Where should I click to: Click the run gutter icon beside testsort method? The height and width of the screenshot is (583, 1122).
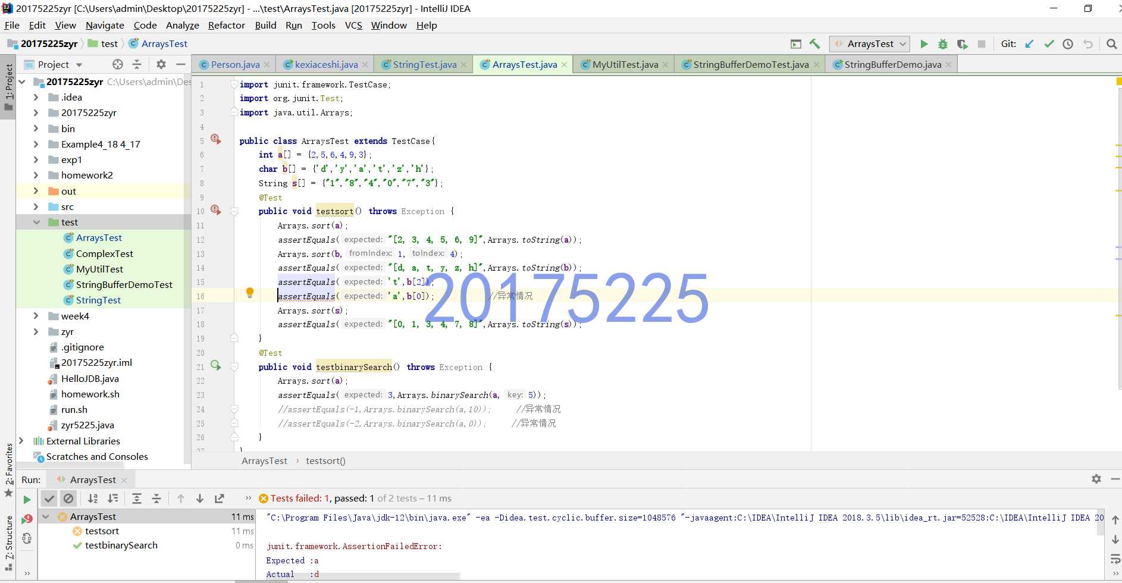coord(215,210)
